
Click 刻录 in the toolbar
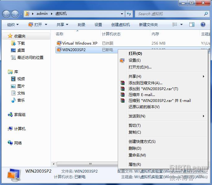click(x=82, y=24)
